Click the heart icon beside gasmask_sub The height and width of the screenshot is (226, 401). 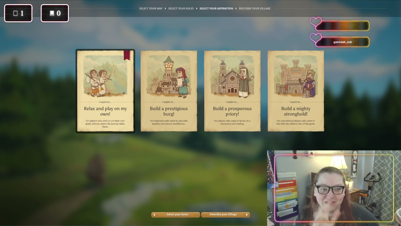[x=315, y=39]
